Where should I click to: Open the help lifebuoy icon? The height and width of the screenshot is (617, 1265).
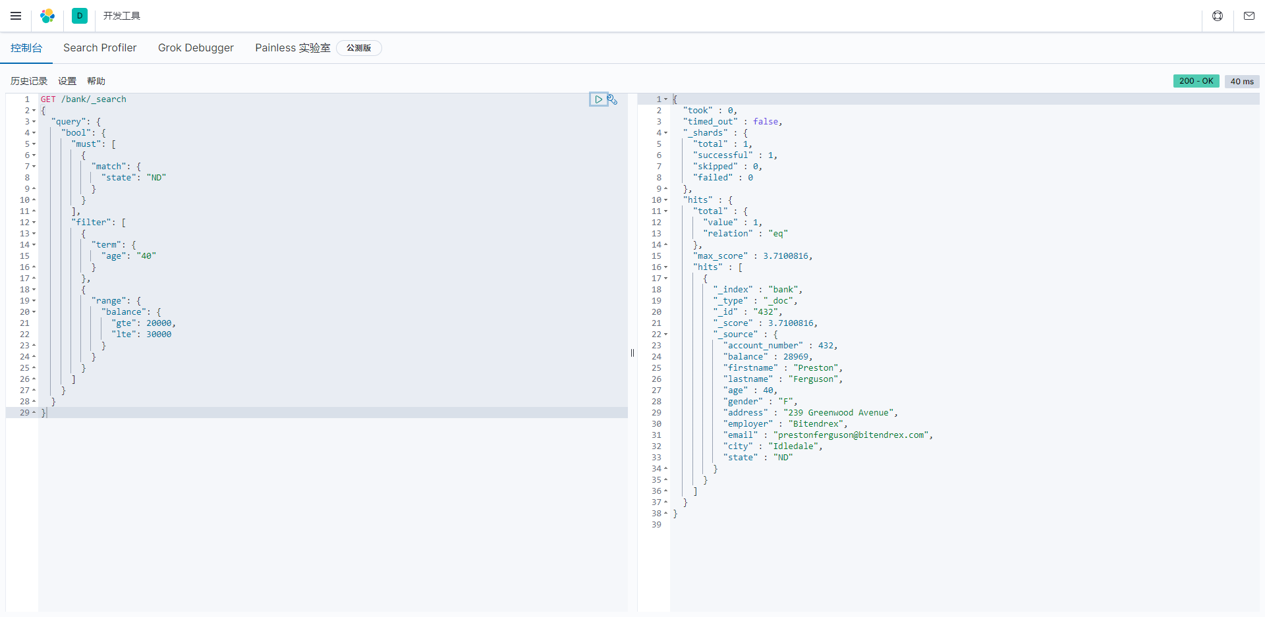1218,16
